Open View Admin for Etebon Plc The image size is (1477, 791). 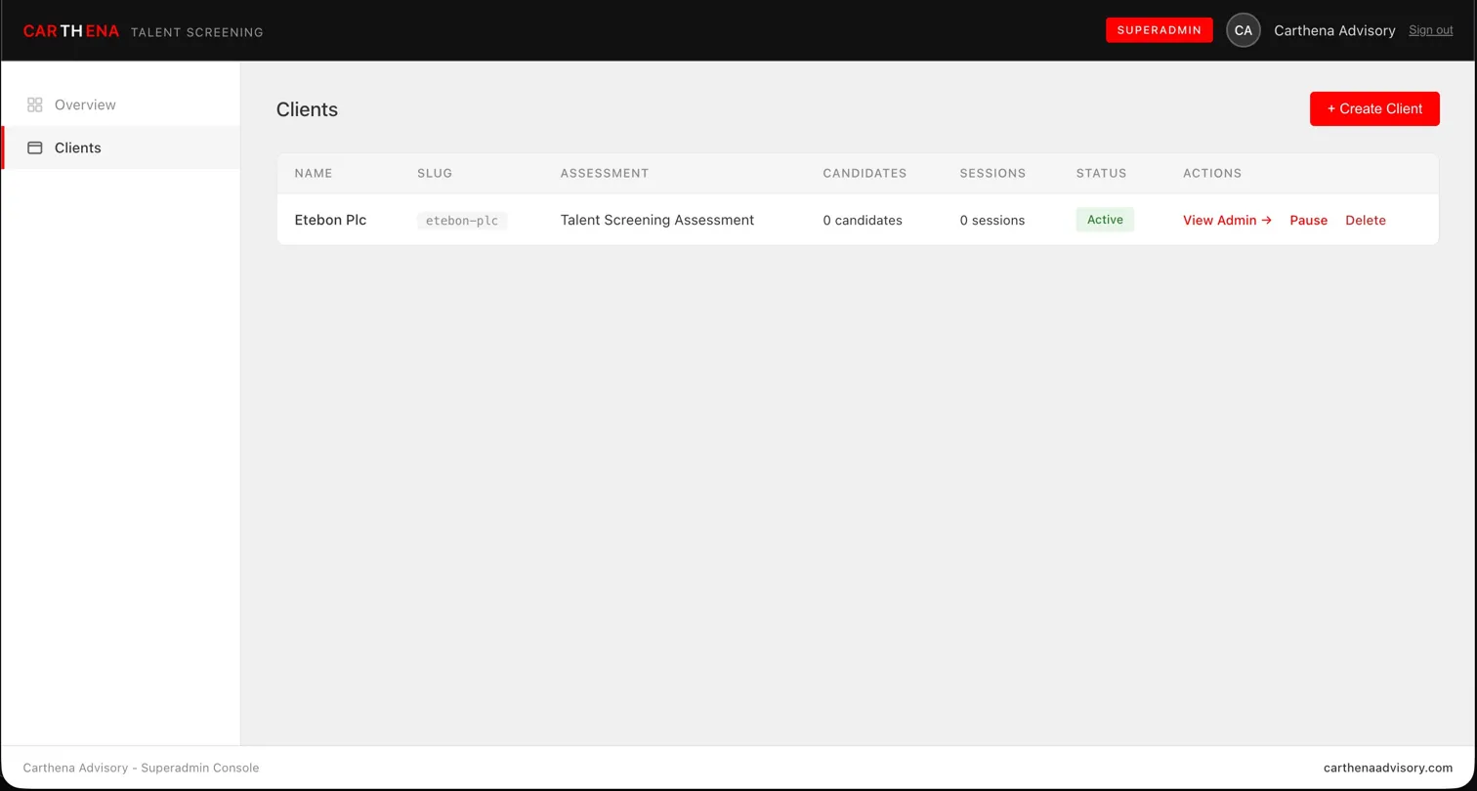tap(1227, 220)
